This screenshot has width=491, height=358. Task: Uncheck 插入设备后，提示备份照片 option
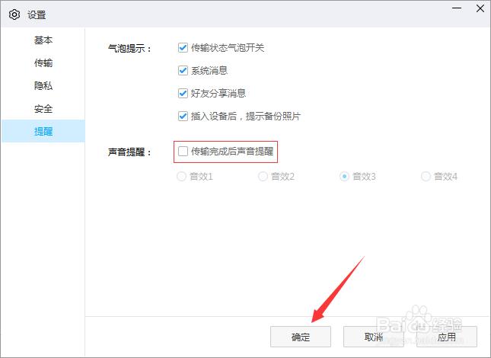(x=183, y=117)
